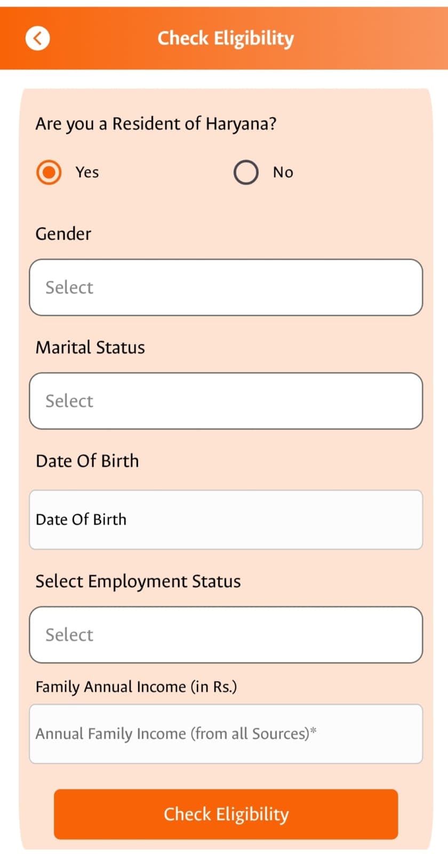Click the Marital Status label
This screenshot has width=448, height=854.
click(x=90, y=347)
